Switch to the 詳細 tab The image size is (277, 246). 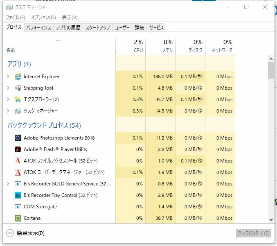(x=140, y=27)
